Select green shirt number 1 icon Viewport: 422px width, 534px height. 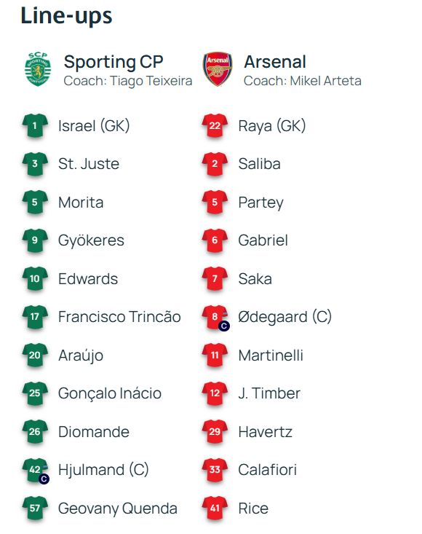35,126
